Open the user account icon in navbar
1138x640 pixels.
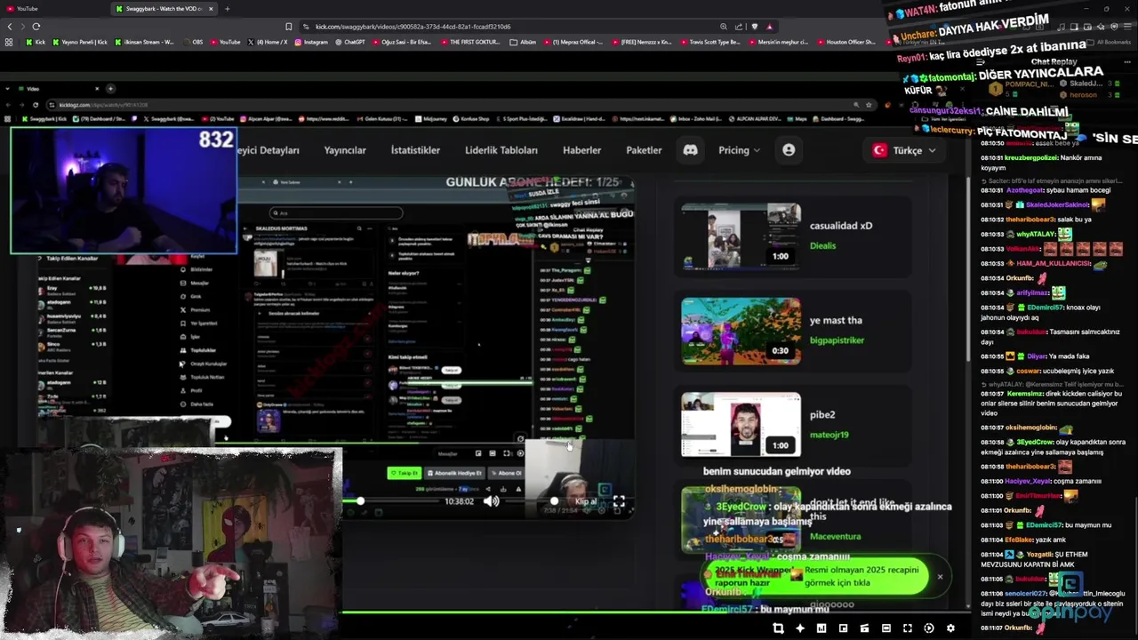point(789,150)
